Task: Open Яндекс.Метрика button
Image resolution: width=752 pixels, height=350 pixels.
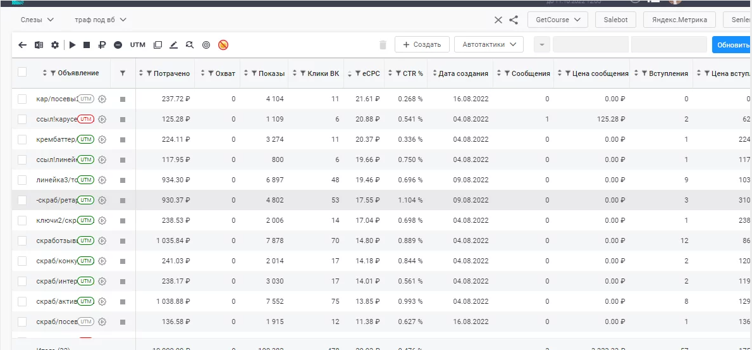Action: 679,20
